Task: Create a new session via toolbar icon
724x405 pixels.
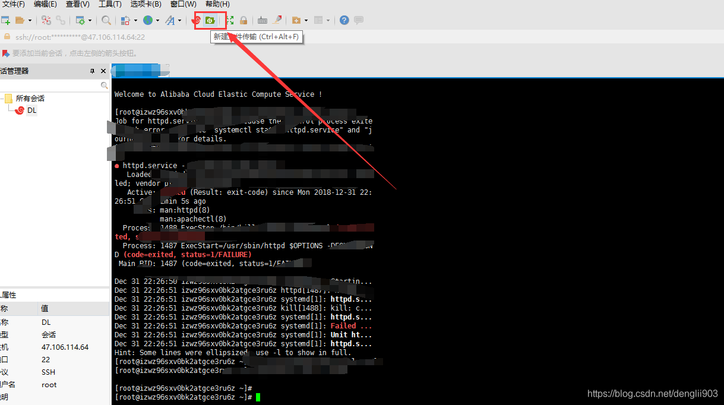Action: click(x=5, y=20)
